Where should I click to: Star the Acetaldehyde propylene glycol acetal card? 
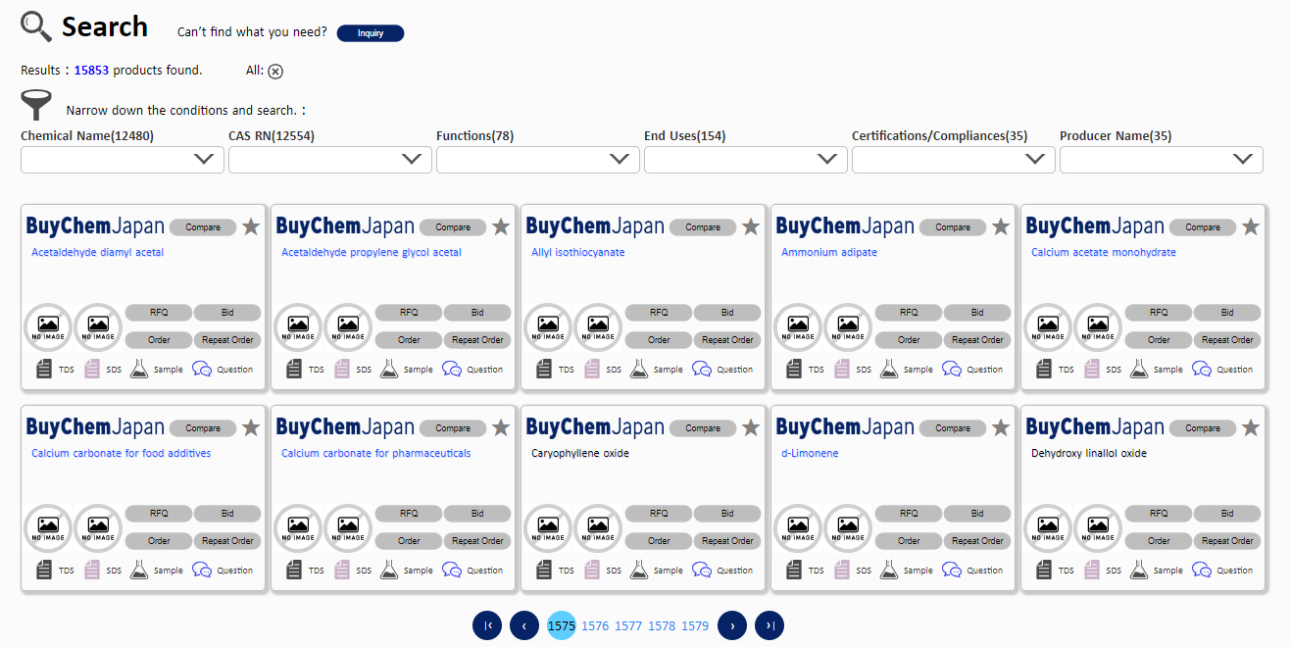point(501,226)
